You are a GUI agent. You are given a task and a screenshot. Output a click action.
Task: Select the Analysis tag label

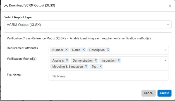[x=58, y=60]
